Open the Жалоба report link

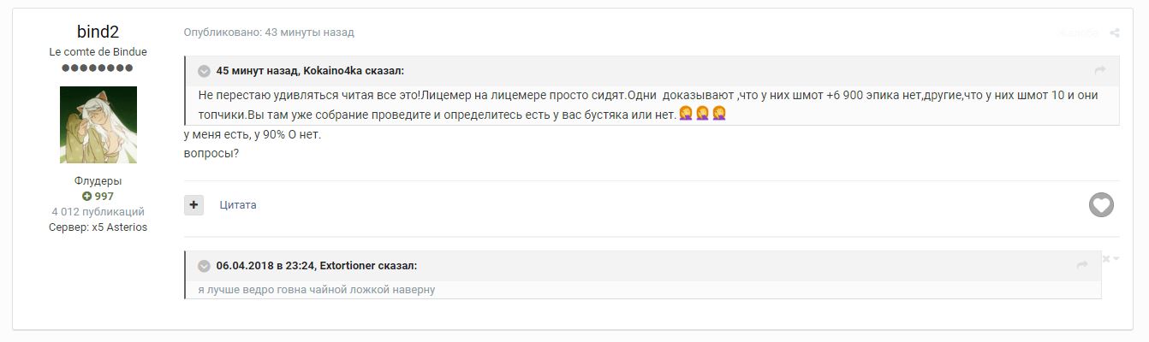coord(1078,33)
